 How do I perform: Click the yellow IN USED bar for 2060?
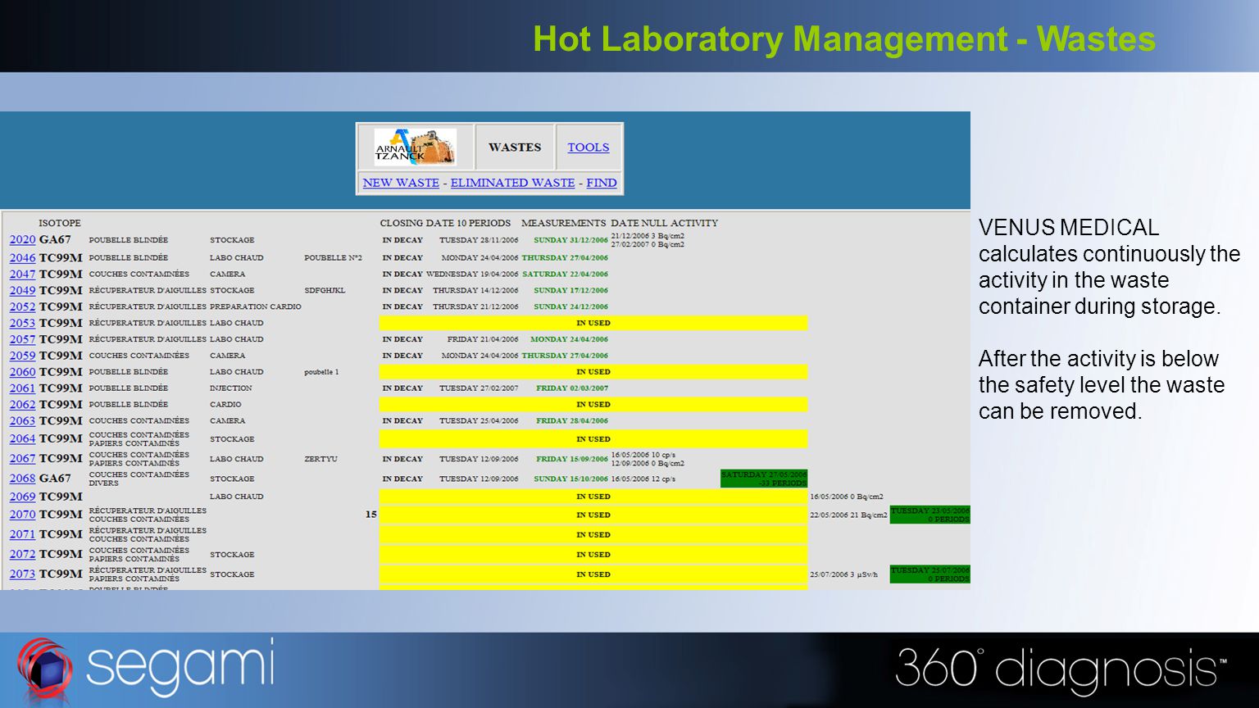tap(593, 372)
